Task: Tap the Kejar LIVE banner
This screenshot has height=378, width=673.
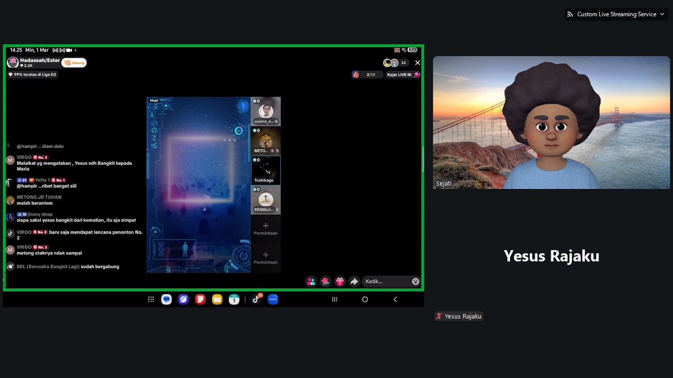Action: tap(403, 75)
